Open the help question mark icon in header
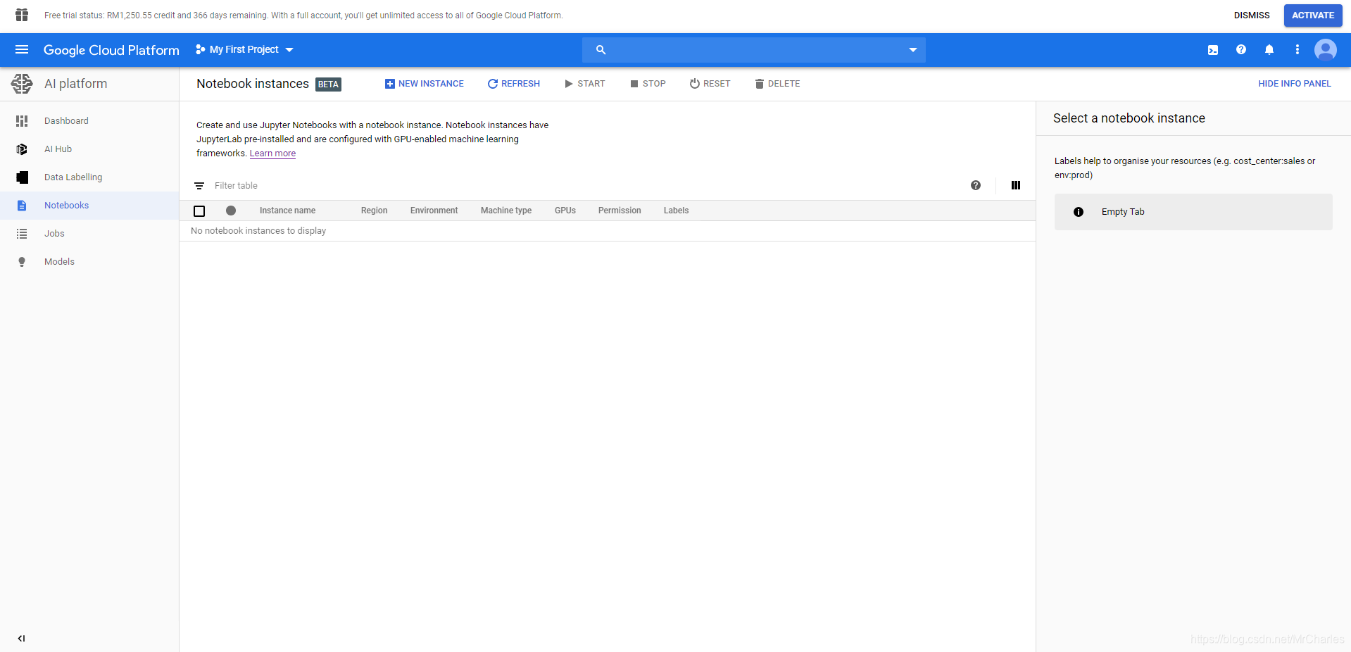 point(1241,50)
